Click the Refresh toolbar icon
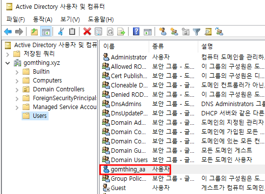265x194 pixels. tap(110, 31)
